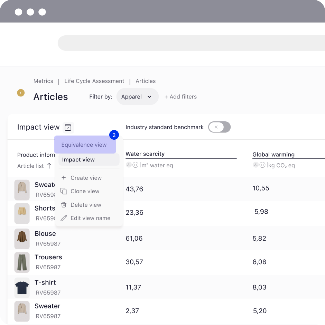Toggle the Industry standard benchmark switch

(219, 127)
